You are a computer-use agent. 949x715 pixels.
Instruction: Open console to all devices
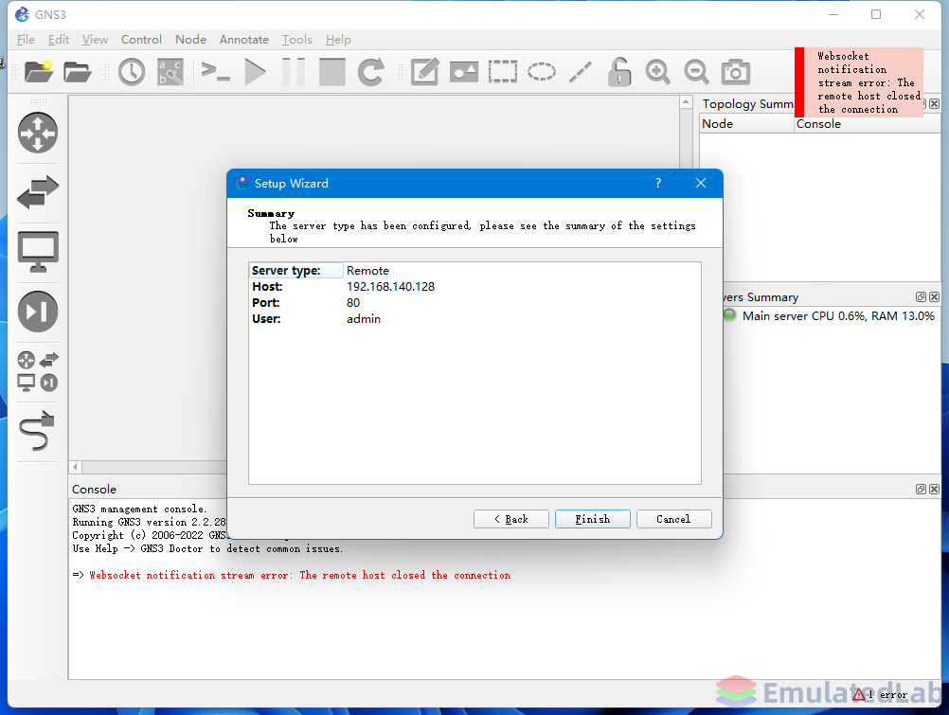(x=215, y=72)
